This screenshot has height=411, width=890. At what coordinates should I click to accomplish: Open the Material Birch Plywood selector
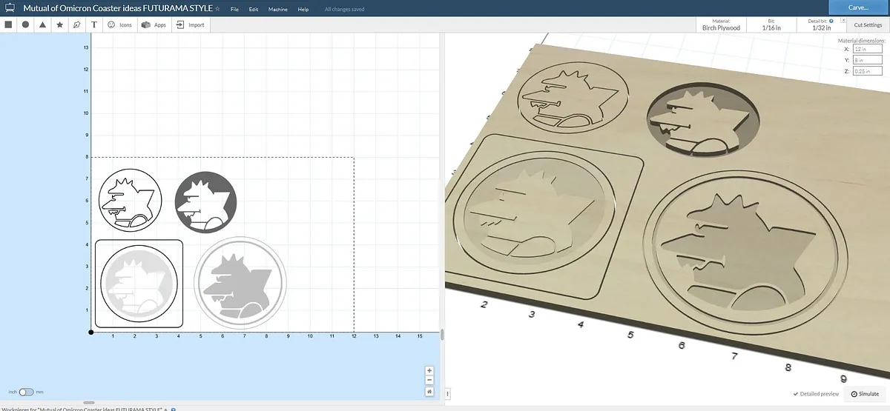721,25
